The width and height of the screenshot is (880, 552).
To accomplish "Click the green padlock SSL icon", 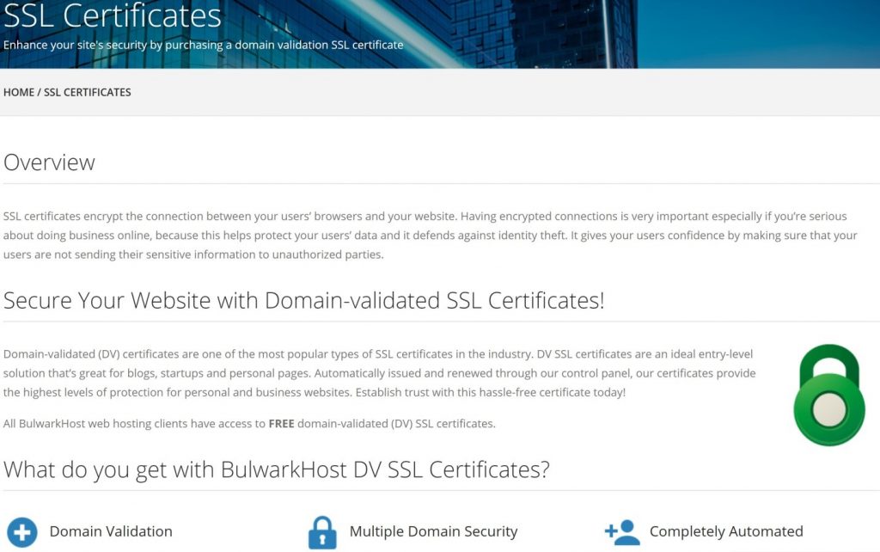I will [829, 395].
